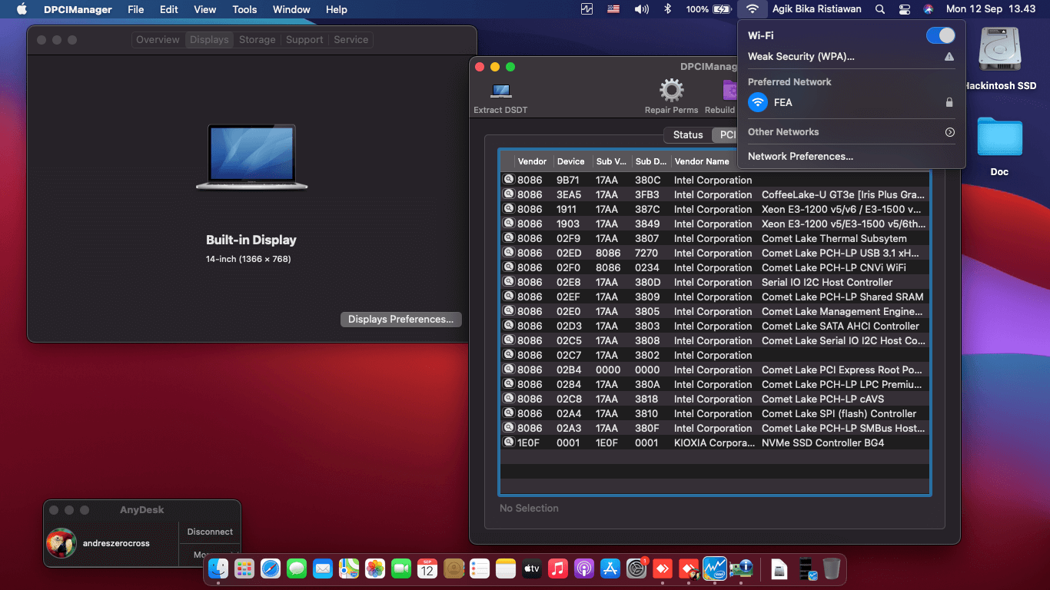Sort the table by Vendor Name column header
Viewport: 1050px width, 590px height.
click(x=701, y=161)
